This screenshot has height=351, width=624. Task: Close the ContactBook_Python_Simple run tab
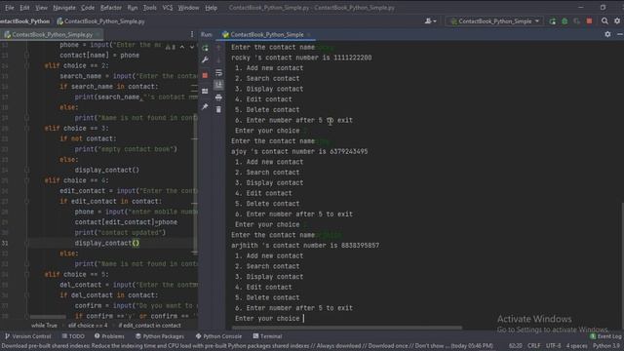pos(309,35)
